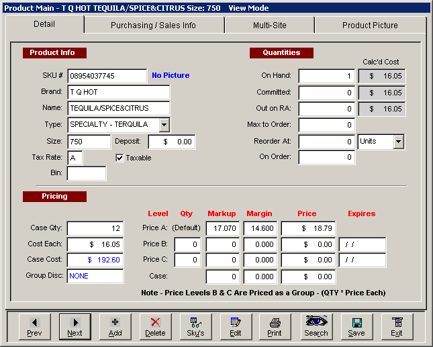Viewport: 433px width, 347px height.
Task: Click the No Picture link
Action: coord(171,75)
